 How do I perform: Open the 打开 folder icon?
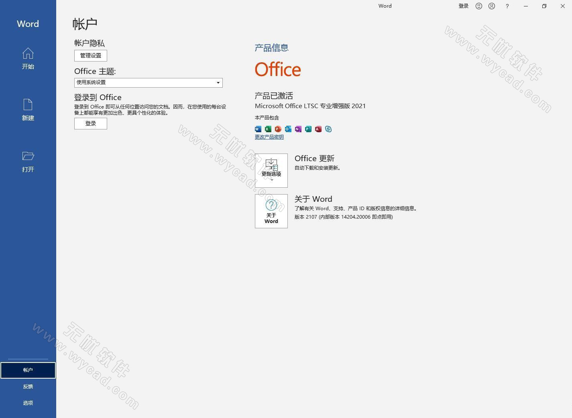point(28,156)
